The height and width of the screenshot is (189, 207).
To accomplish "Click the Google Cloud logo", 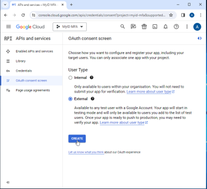I will 30,26.
